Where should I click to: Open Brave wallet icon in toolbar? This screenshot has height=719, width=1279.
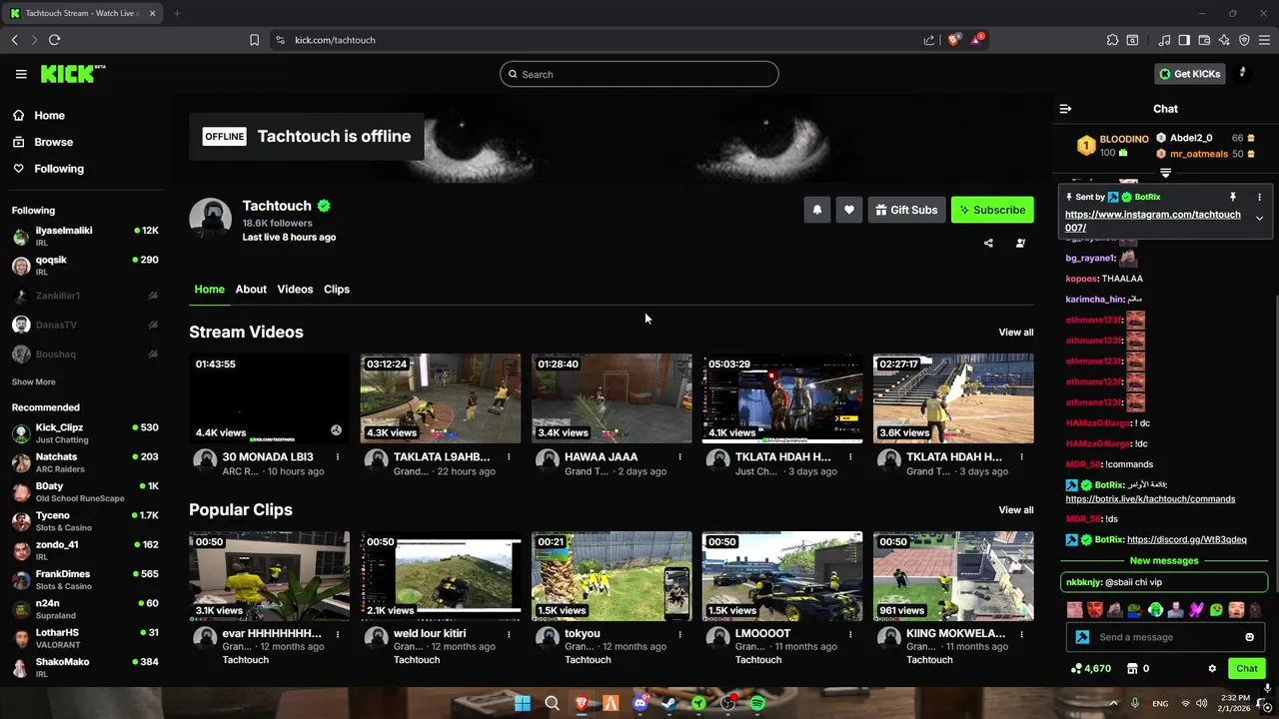[1204, 40]
